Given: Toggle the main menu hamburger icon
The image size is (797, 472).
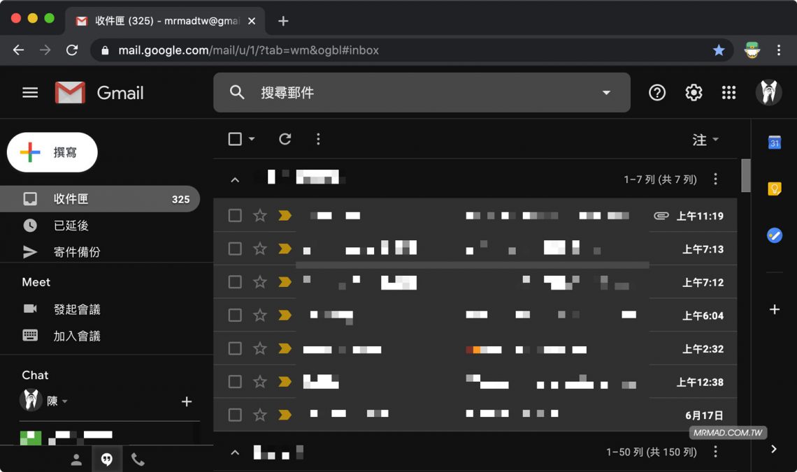Looking at the screenshot, I should click(x=30, y=92).
